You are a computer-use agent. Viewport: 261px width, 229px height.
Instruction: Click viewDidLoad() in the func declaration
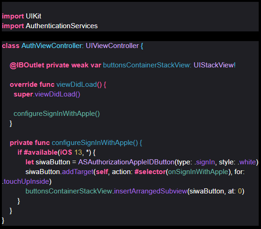point(79,84)
